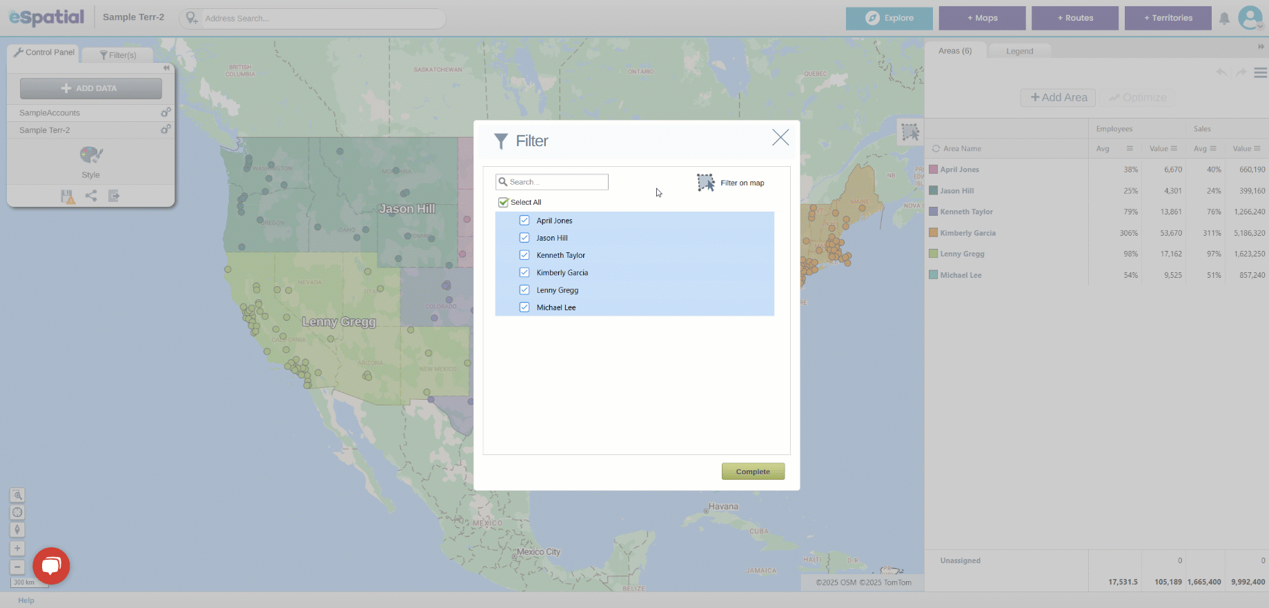Viewport: 1269px width, 608px height.
Task: Open Sample Terr-2 layer settings gears
Action: point(166,130)
